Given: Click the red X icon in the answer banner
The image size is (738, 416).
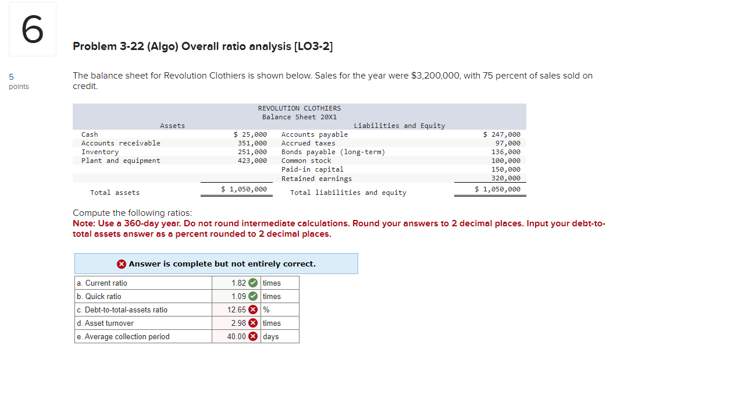Looking at the screenshot, I should (x=122, y=264).
